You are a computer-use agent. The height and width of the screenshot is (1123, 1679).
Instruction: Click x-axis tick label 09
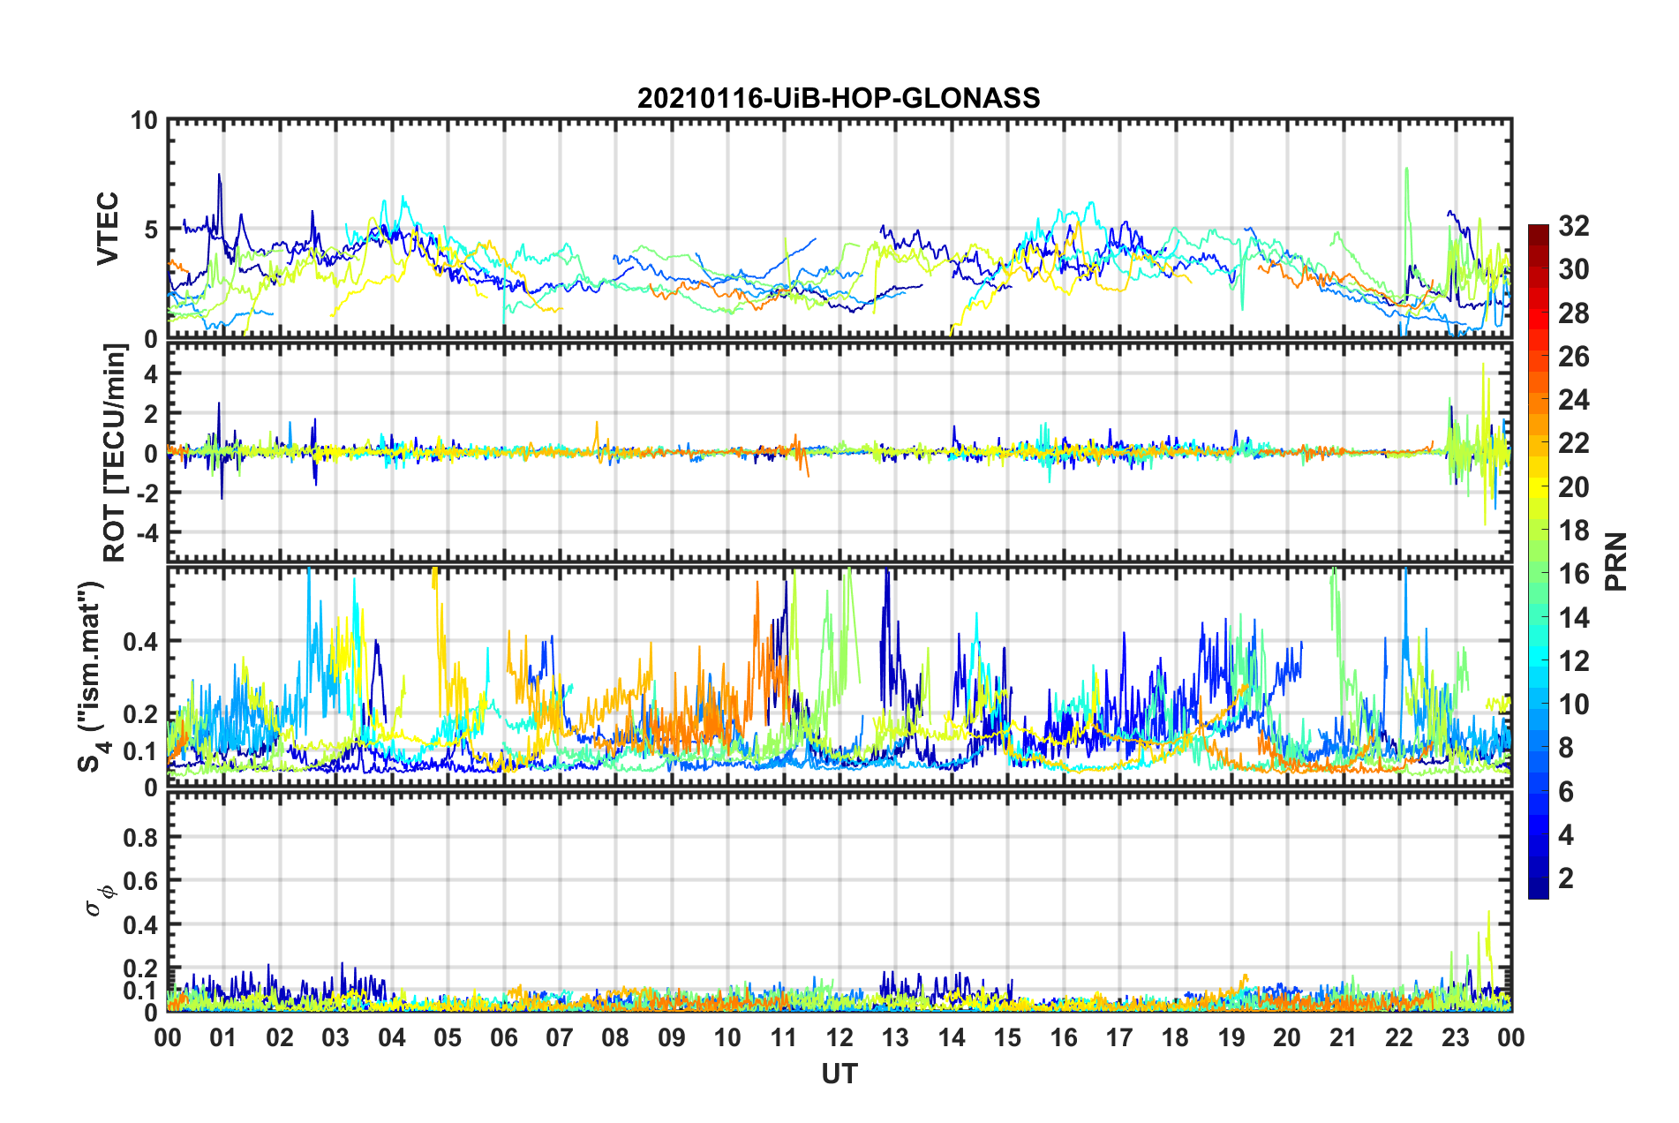pyautogui.click(x=672, y=1037)
